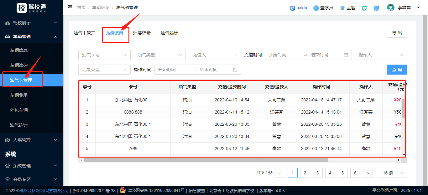Image resolution: width=428 pixels, height=195 pixels.
Task: Go to page 5
Action: pos(343,173)
